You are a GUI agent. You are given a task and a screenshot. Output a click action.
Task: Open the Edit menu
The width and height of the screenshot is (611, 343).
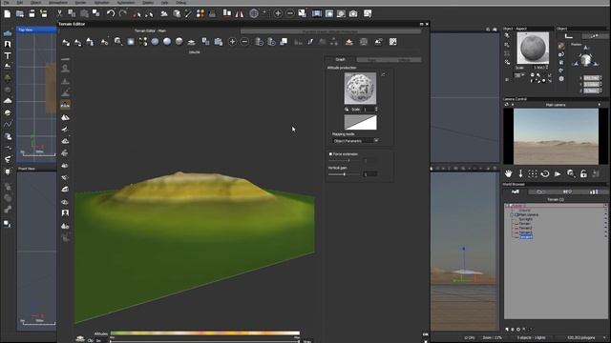point(19,2)
